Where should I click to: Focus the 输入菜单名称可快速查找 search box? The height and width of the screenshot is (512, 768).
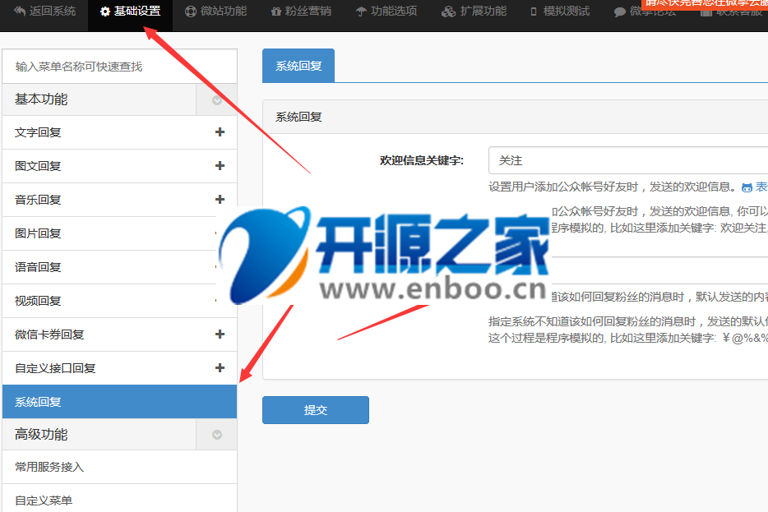pos(119,66)
